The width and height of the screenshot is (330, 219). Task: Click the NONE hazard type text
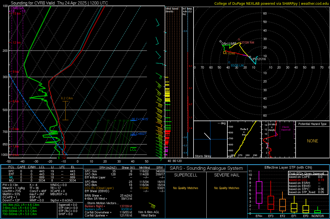(312, 141)
